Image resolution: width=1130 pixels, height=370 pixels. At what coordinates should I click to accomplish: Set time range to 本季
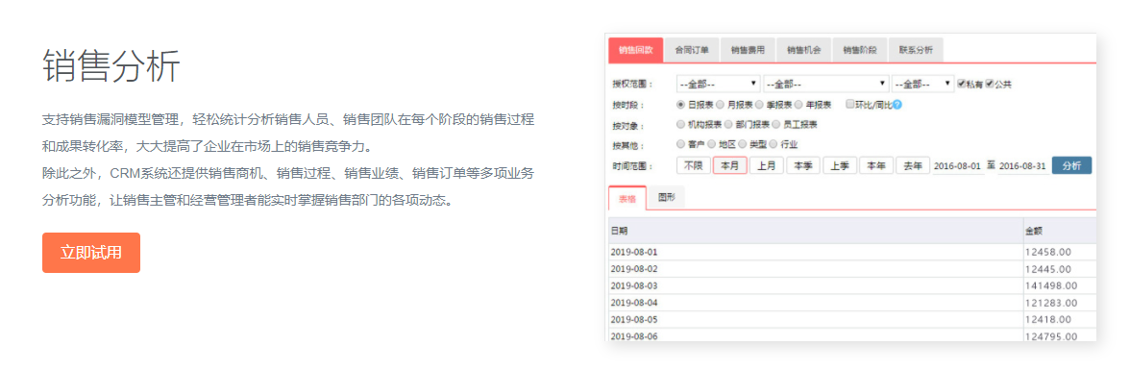[803, 165]
